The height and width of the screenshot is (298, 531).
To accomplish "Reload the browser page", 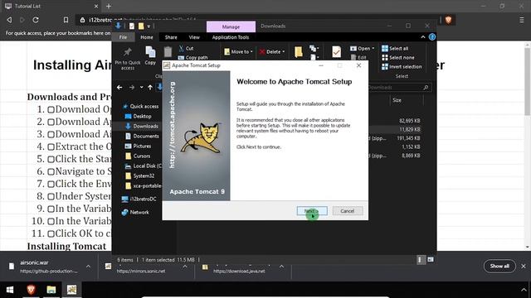I will coord(36,20).
